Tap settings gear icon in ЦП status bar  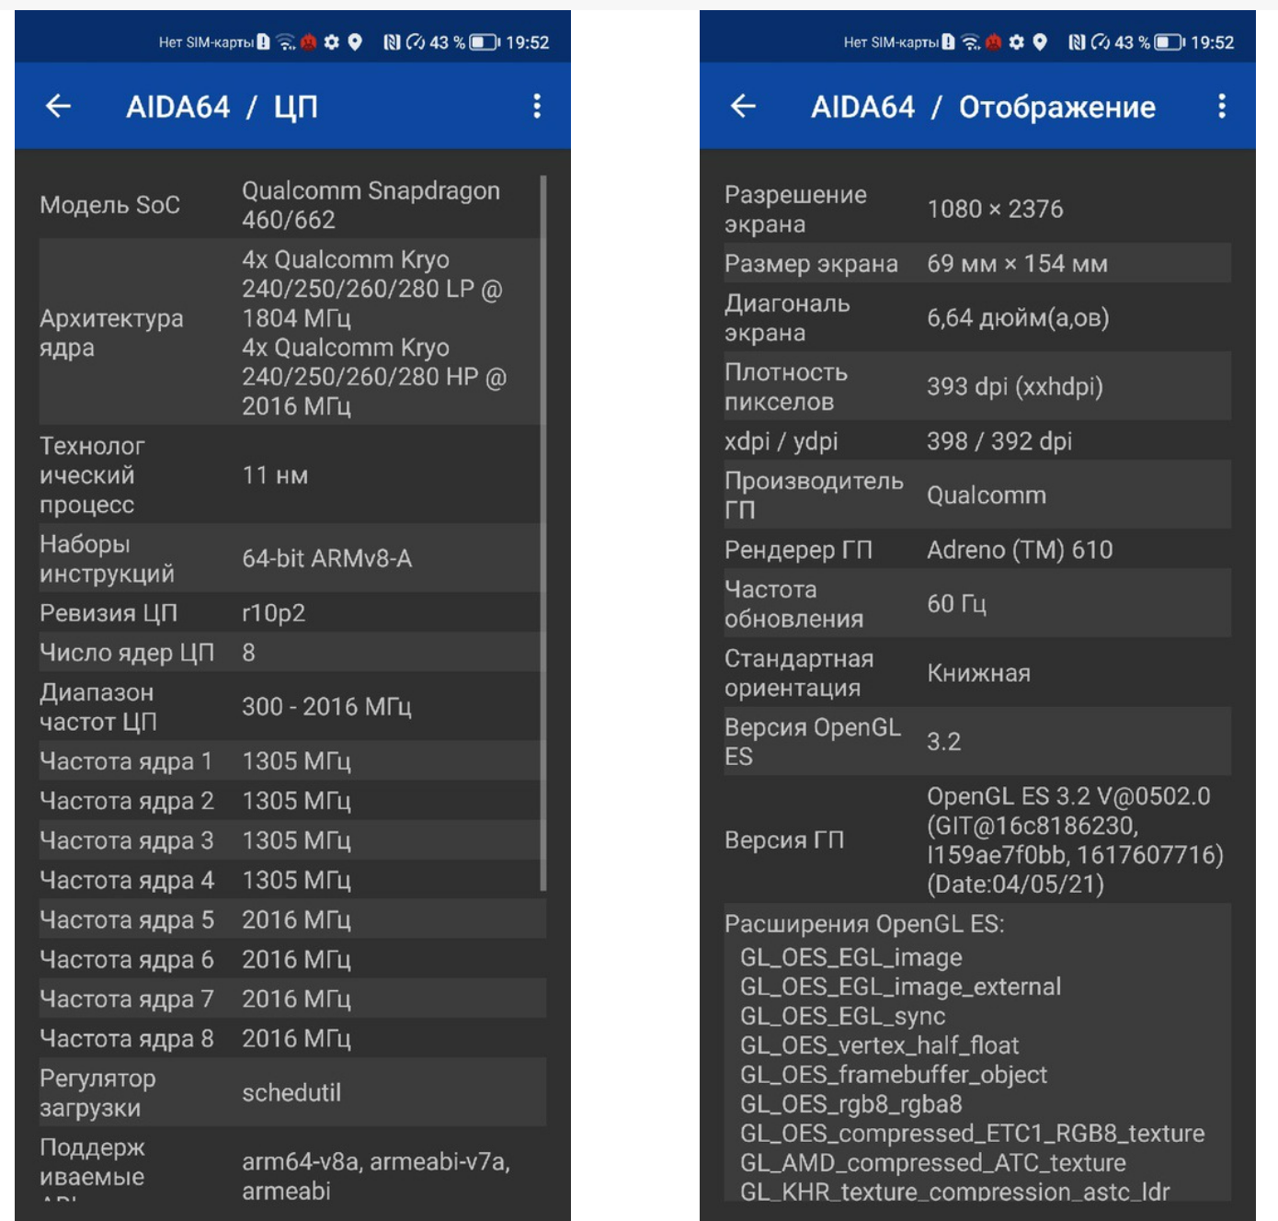click(332, 42)
